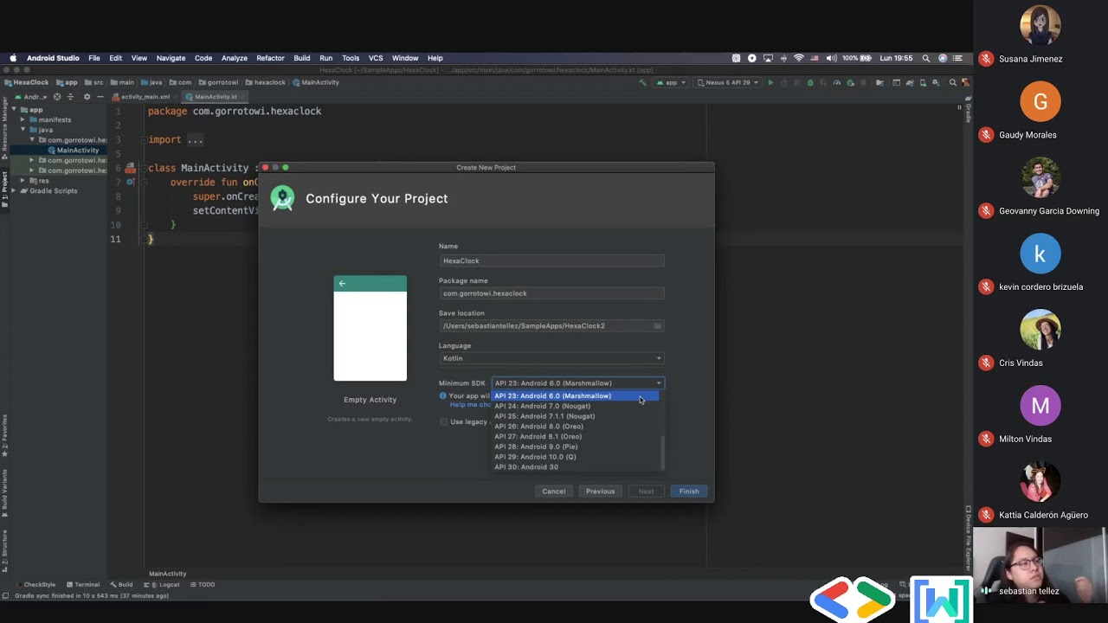The height and width of the screenshot is (623, 1108).
Task: Choose highlighted API 23 Marshmallow option
Action: point(576,395)
